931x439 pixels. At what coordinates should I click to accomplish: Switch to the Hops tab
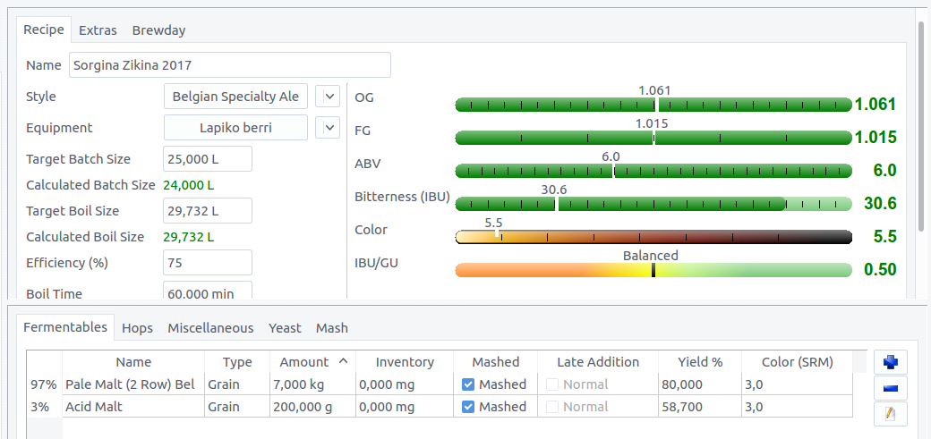tap(137, 328)
